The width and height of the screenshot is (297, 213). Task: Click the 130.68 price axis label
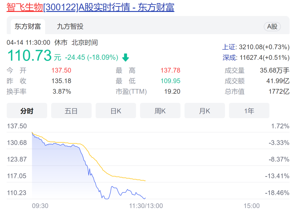tap(17, 143)
